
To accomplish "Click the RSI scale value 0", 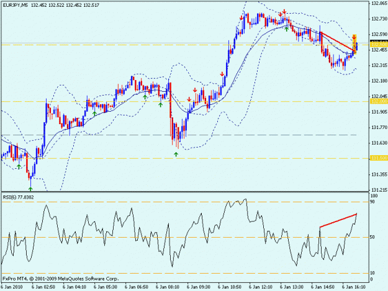I will coord(372,279).
